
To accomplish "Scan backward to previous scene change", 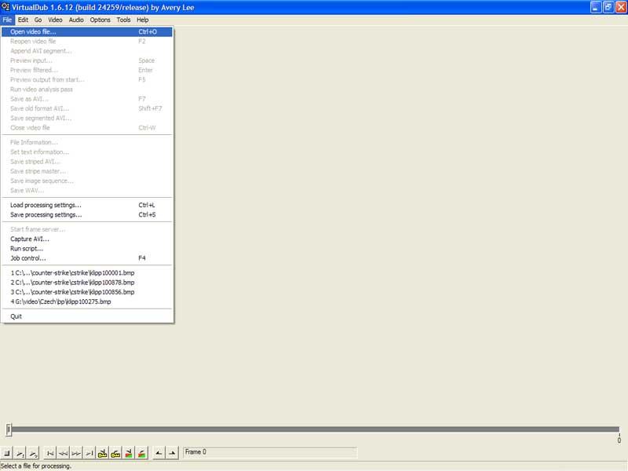I will (129, 453).
